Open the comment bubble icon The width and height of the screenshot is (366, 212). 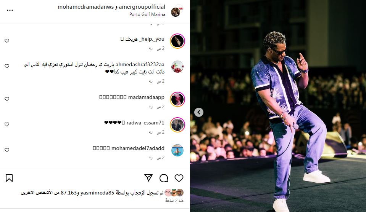tap(164, 178)
